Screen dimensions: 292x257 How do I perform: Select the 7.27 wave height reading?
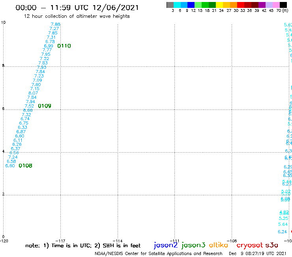click(54, 28)
